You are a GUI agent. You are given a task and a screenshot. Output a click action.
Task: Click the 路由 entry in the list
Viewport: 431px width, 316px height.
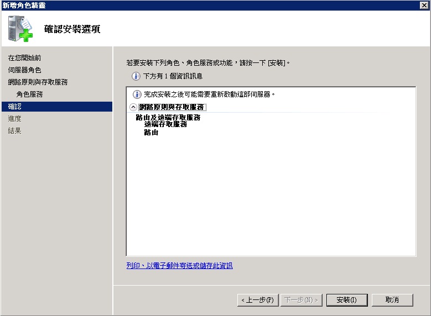pyautogui.click(x=151, y=133)
